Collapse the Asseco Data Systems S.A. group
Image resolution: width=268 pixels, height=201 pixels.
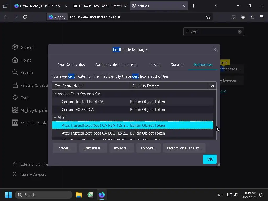(x=55, y=94)
